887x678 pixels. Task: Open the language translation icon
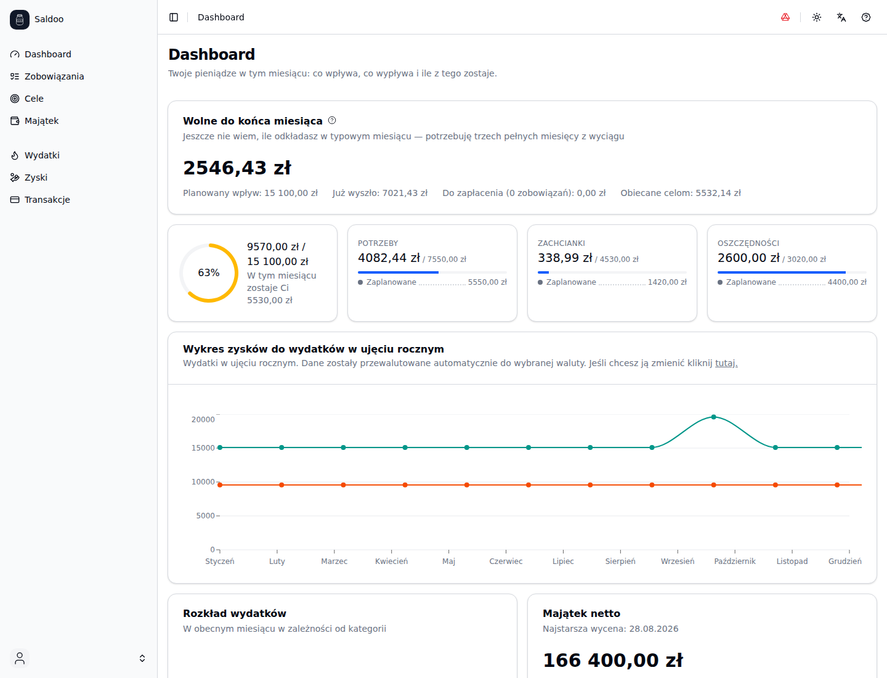pyautogui.click(x=841, y=17)
